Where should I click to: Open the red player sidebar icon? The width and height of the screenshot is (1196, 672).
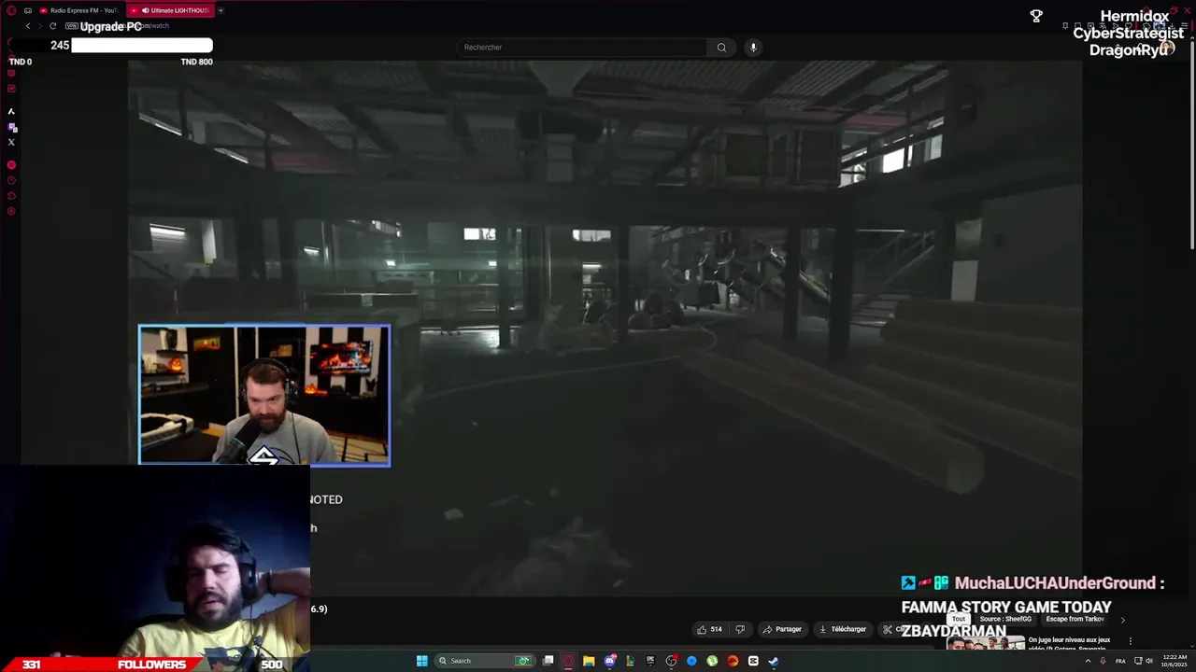11,165
